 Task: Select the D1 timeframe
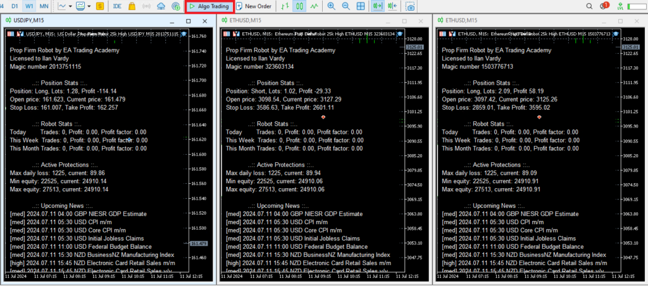pyautogui.click(x=15, y=6)
